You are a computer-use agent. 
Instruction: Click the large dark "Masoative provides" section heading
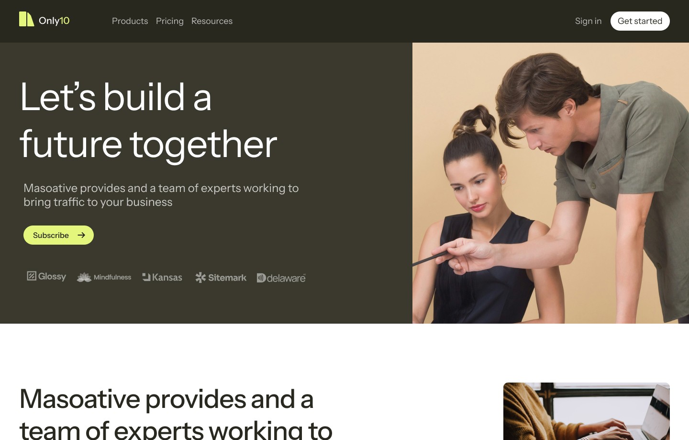click(176, 413)
